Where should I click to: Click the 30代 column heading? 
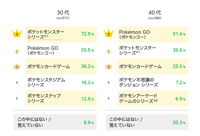pyautogui.click(x=62, y=13)
